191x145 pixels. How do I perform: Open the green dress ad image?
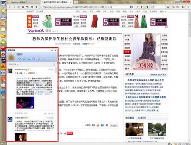pyautogui.click(x=47, y=21)
